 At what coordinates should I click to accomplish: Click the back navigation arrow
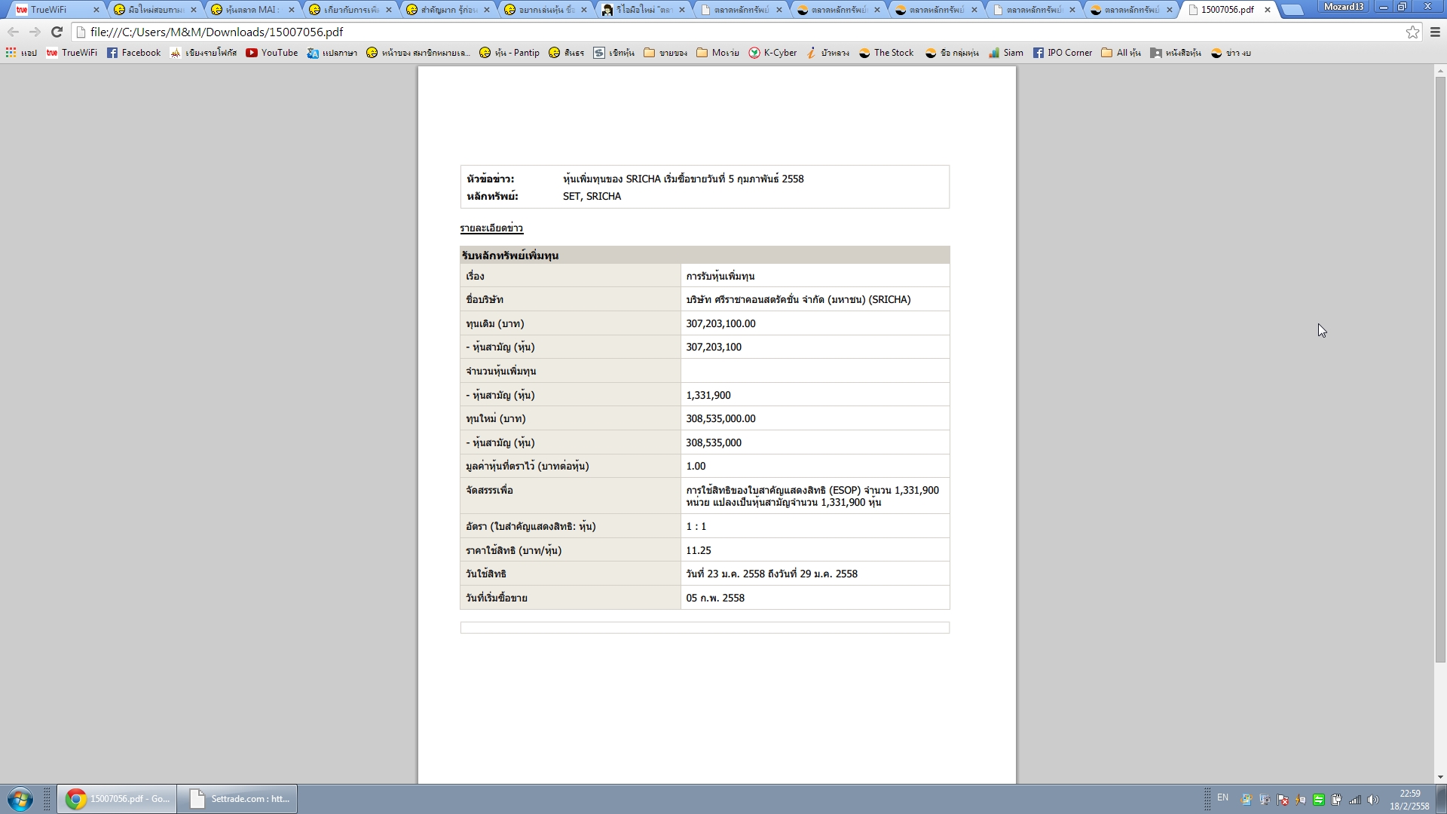click(x=13, y=32)
